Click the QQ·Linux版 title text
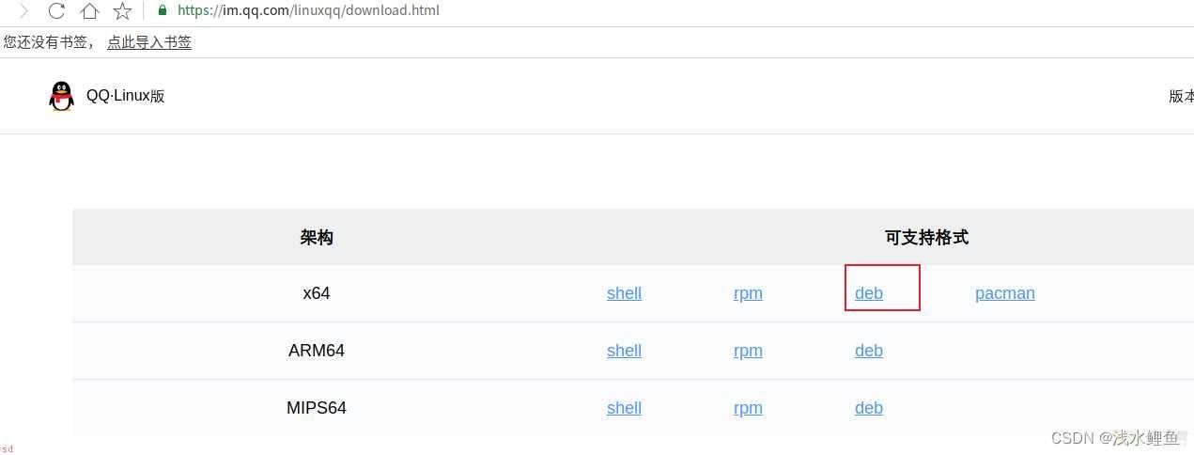The image size is (1194, 455). 126,96
